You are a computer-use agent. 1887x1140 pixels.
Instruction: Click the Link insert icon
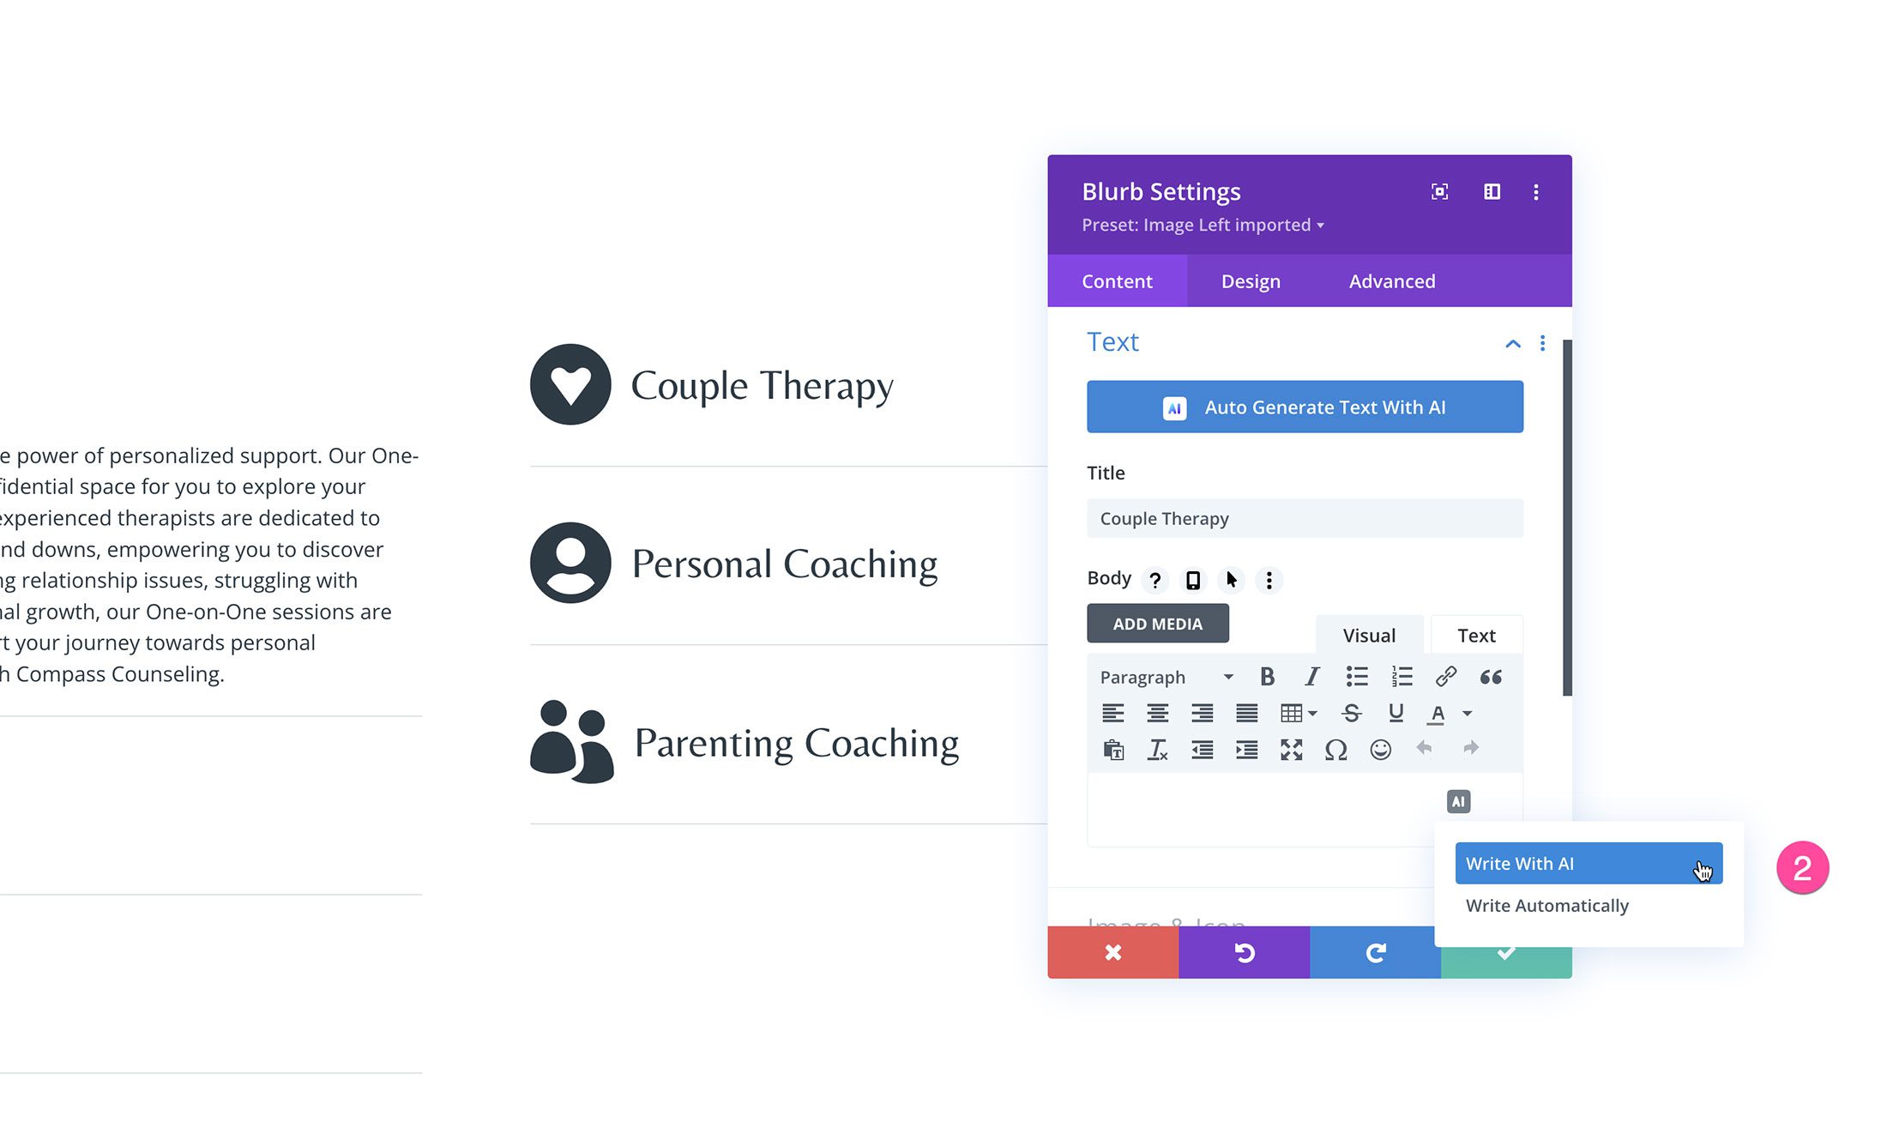click(x=1445, y=677)
